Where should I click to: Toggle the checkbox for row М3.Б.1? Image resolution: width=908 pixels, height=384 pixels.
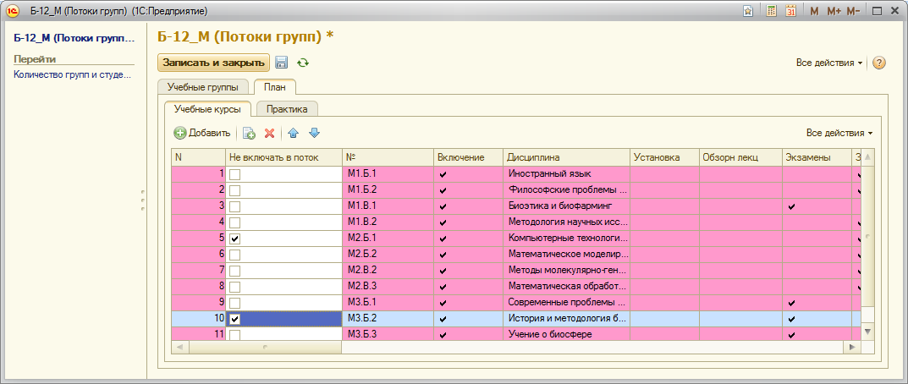point(235,303)
